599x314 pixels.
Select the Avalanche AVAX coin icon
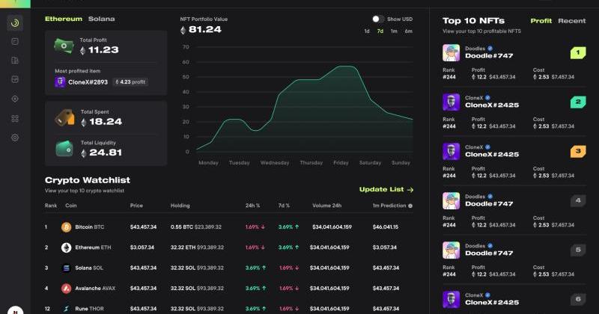[x=66, y=288]
